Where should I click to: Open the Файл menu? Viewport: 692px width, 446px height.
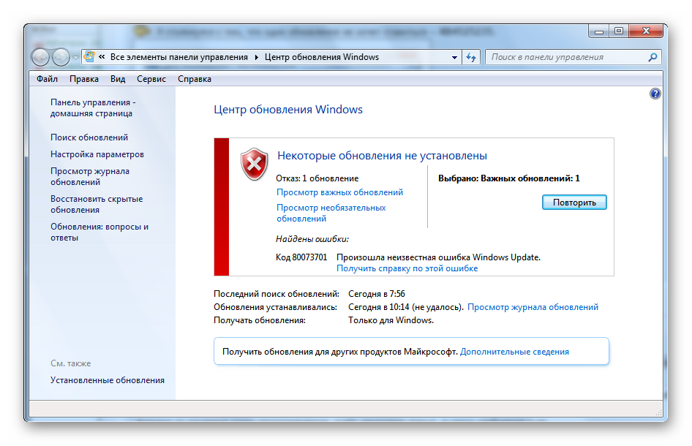tap(47, 79)
